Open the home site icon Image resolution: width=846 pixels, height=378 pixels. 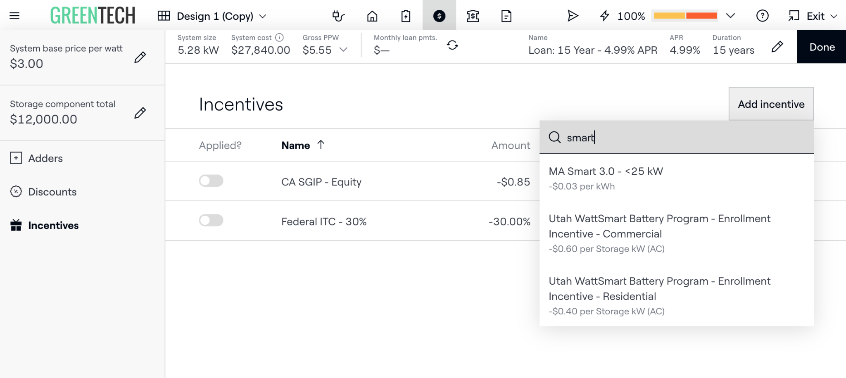pyautogui.click(x=372, y=16)
